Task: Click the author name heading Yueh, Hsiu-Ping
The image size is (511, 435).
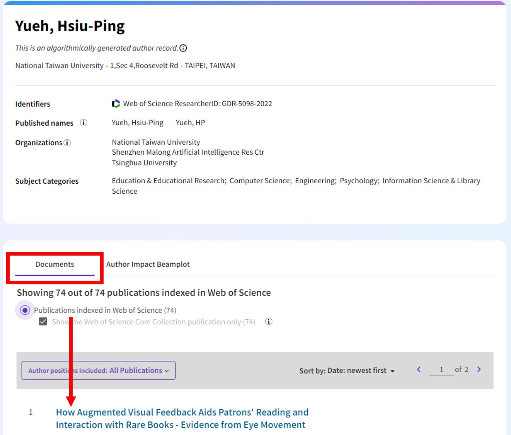Action: click(x=70, y=26)
